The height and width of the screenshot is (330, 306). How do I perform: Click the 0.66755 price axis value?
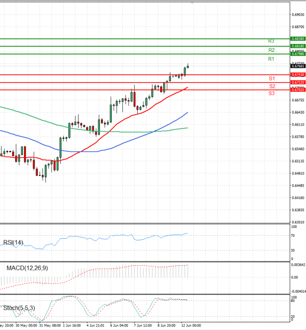point(298,100)
